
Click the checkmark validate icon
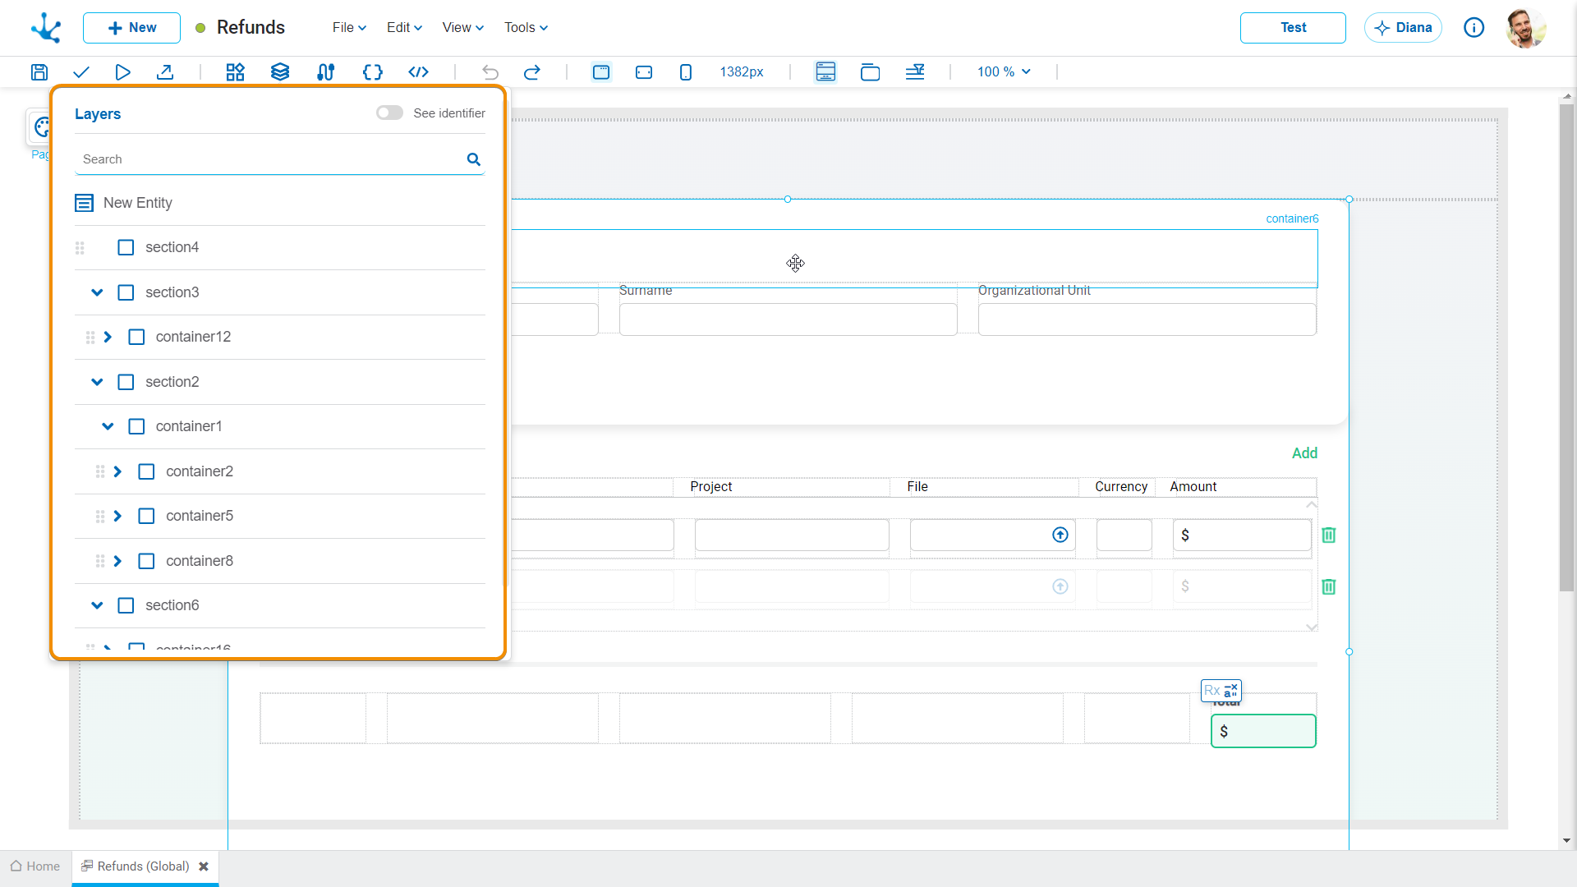80,72
